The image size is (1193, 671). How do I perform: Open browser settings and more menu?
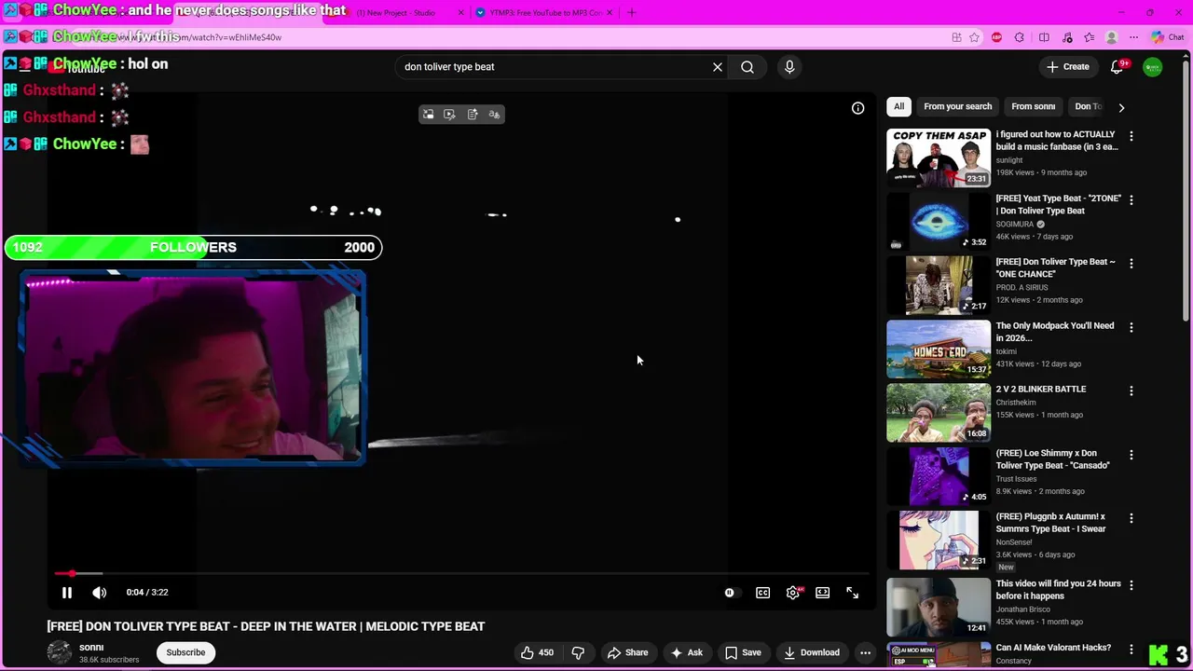[1133, 37]
